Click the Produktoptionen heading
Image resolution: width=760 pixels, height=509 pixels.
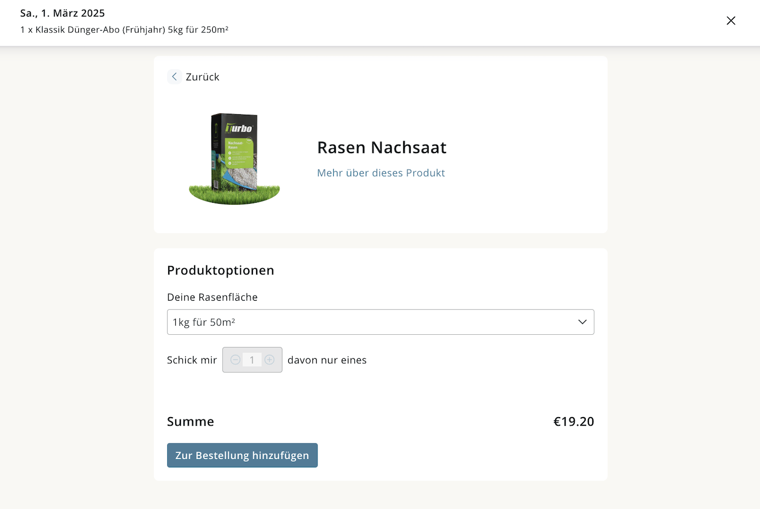[220, 270]
